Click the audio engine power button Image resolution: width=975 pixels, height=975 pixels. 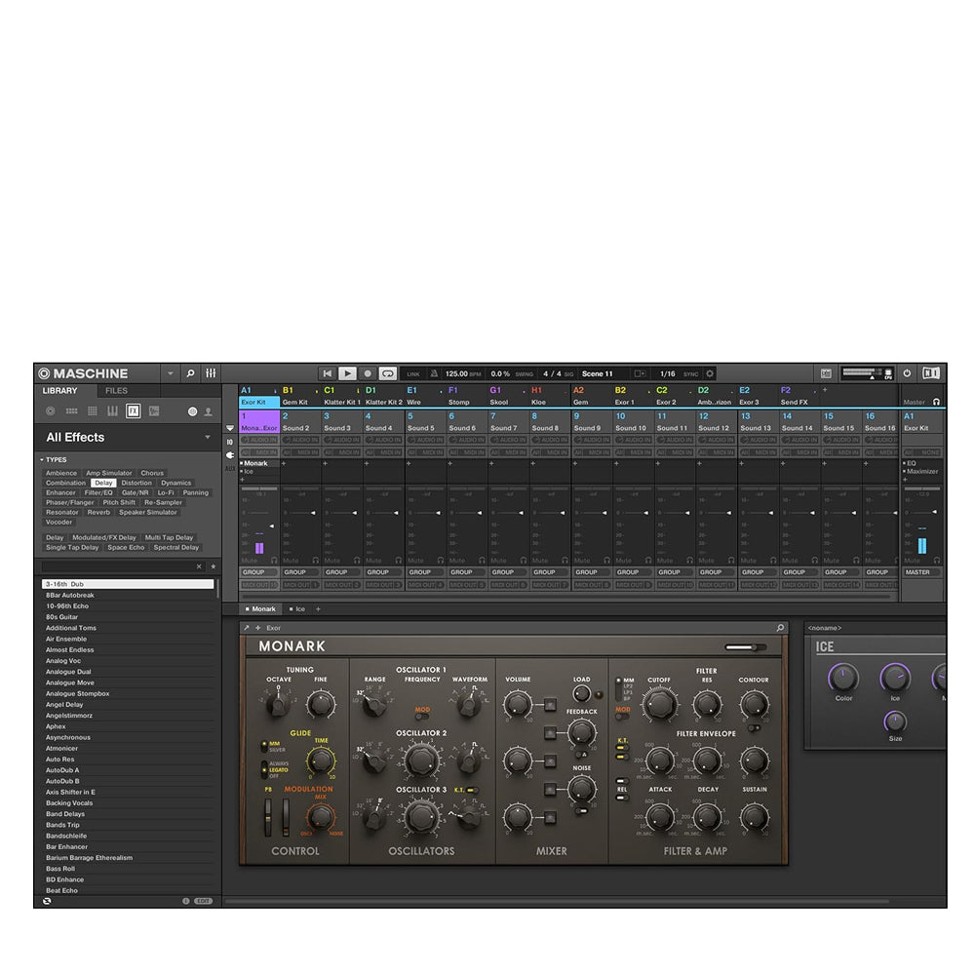coord(907,373)
